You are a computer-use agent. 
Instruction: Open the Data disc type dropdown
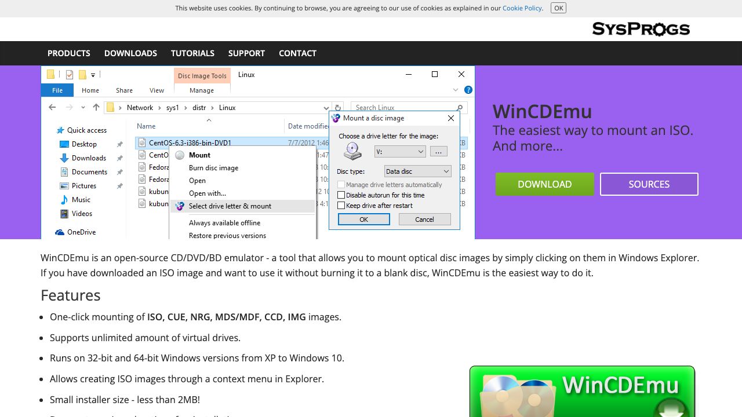point(417,171)
